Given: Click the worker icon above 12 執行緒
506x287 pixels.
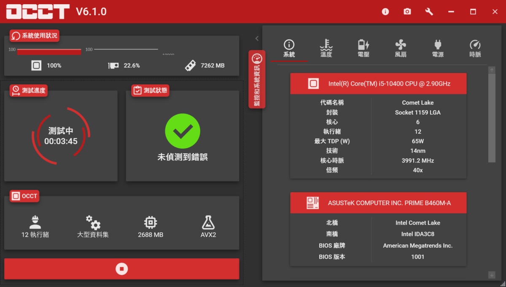Looking at the screenshot, I should (35, 222).
